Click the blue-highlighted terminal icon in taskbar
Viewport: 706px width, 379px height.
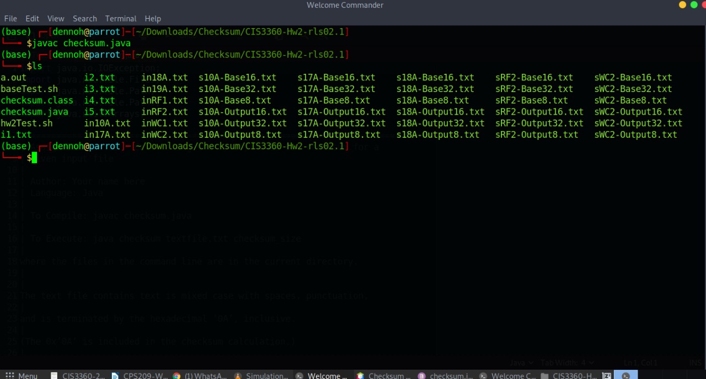coord(625,376)
